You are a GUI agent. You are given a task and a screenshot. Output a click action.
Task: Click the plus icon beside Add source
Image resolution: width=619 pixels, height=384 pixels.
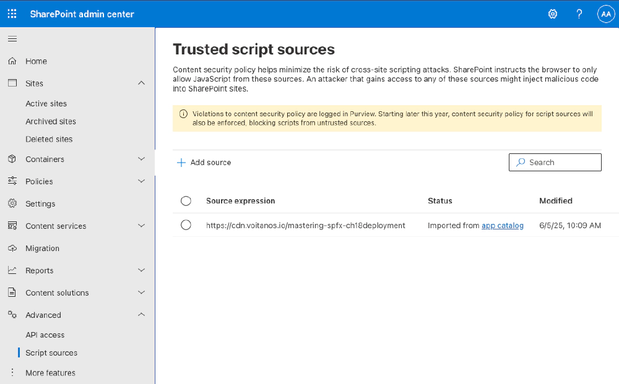tap(181, 163)
